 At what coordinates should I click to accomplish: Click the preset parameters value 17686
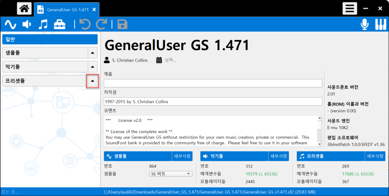[x=358, y=174]
